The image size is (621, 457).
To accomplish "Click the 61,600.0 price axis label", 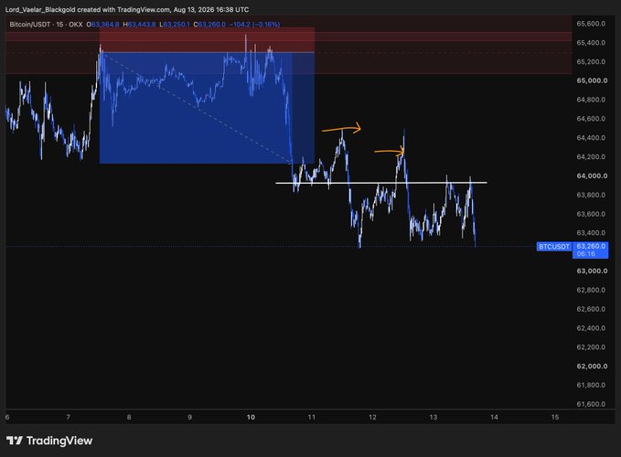I will click(591, 404).
